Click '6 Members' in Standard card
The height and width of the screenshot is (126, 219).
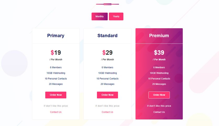coord(107,67)
